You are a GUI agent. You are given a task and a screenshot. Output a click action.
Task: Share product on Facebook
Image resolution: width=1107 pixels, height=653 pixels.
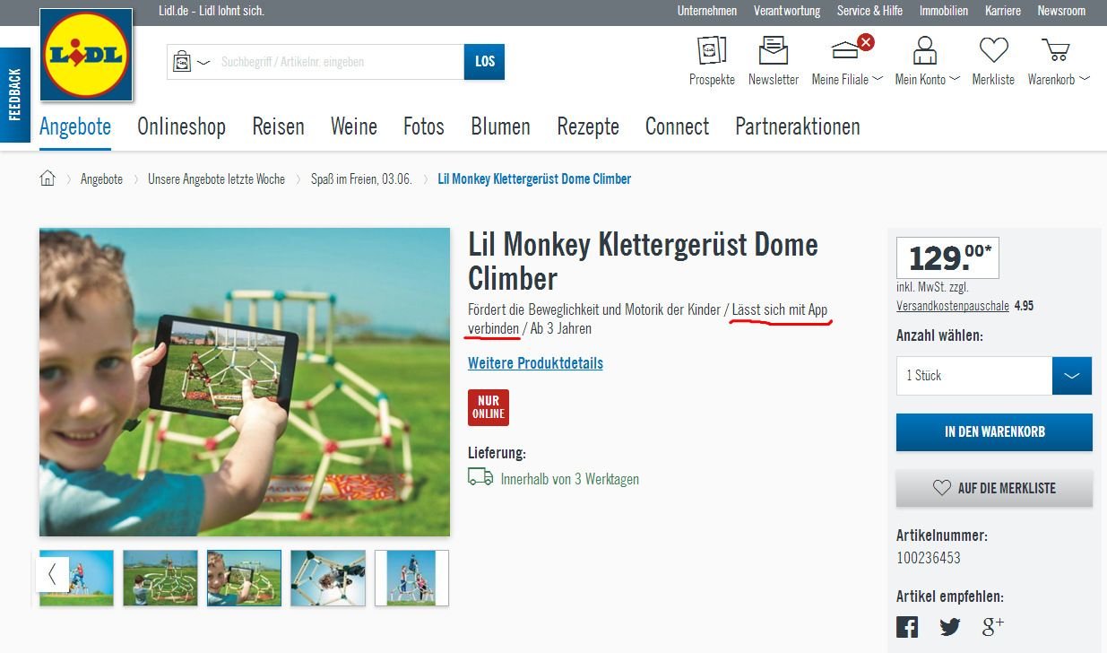(x=907, y=627)
